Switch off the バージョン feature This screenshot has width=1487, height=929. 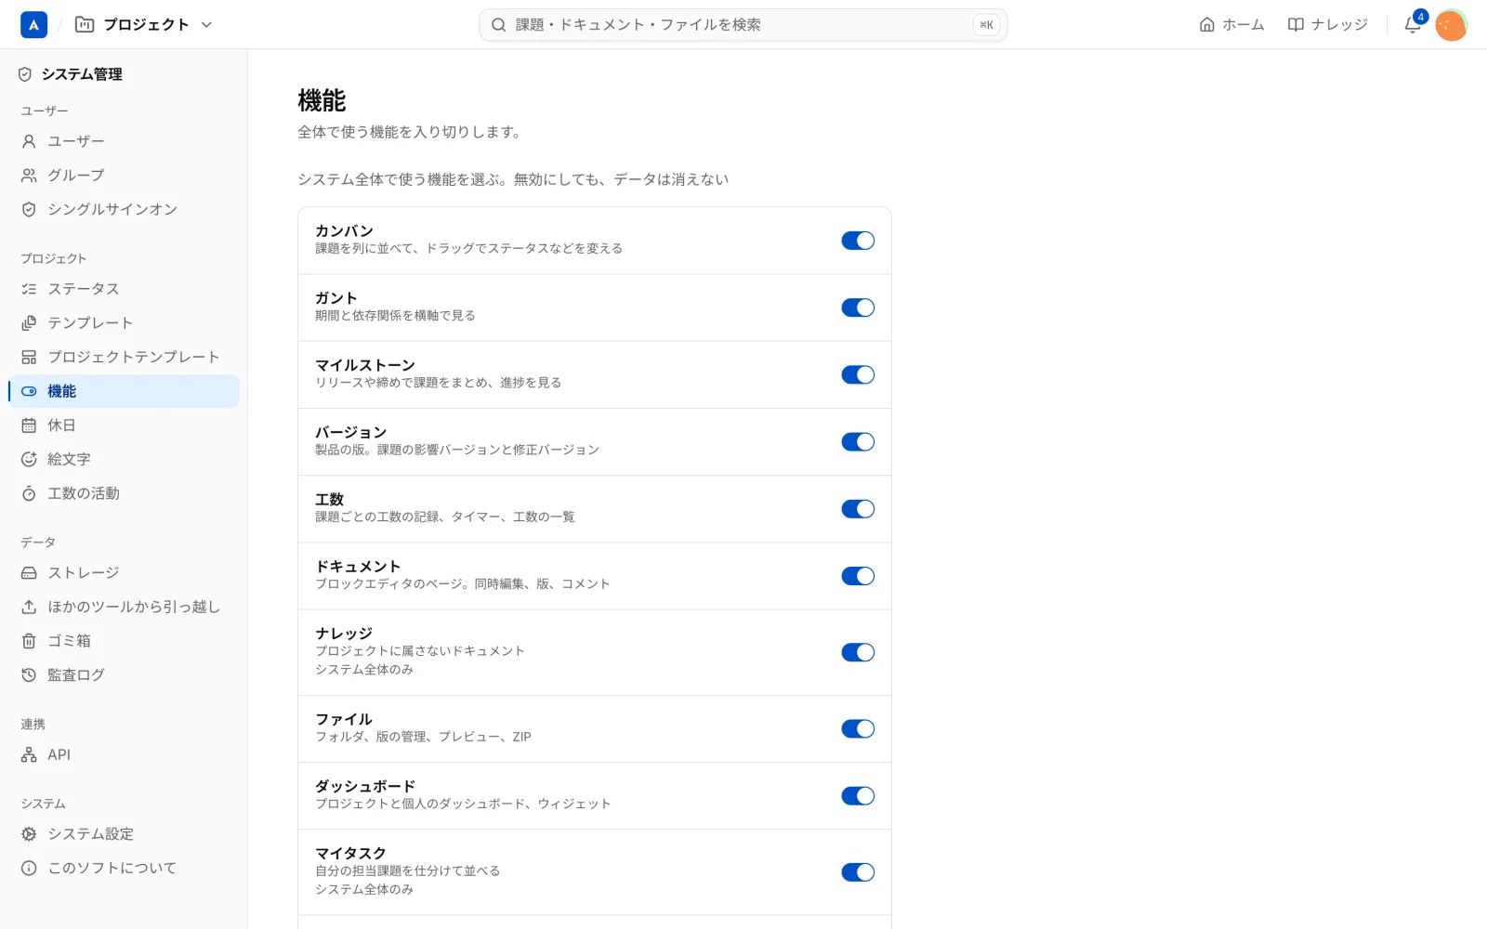[858, 442]
